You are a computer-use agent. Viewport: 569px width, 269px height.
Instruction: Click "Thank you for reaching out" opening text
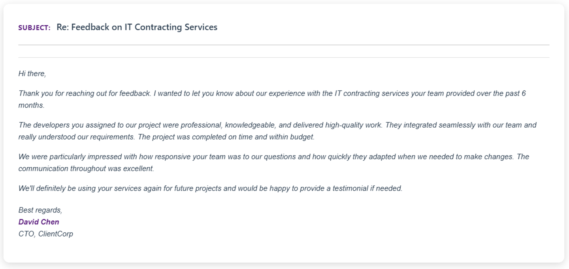coord(59,94)
